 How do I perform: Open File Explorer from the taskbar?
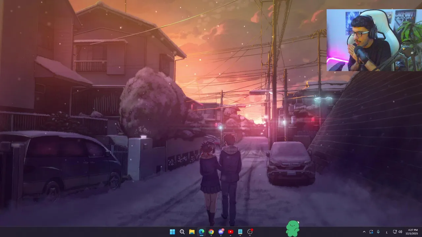point(192,232)
